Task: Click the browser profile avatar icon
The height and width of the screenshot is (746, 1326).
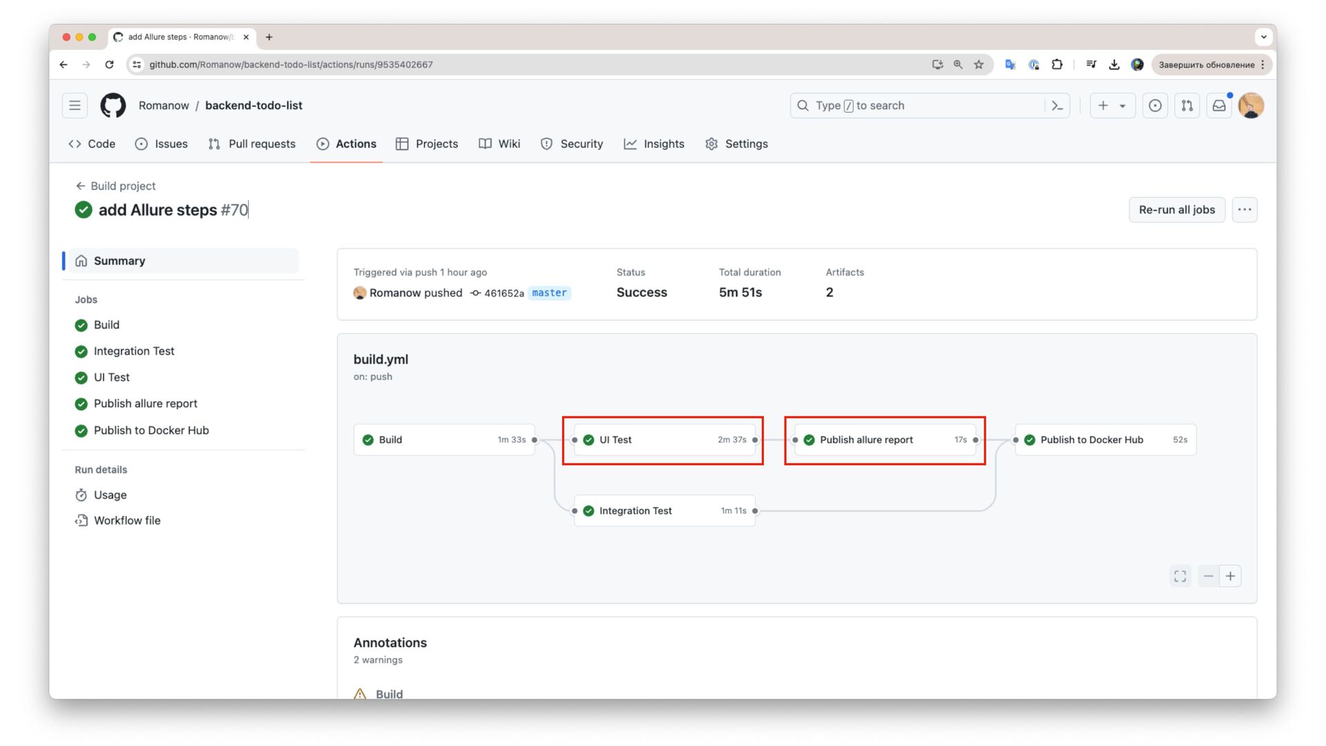Action: pyautogui.click(x=1137, y=64)
